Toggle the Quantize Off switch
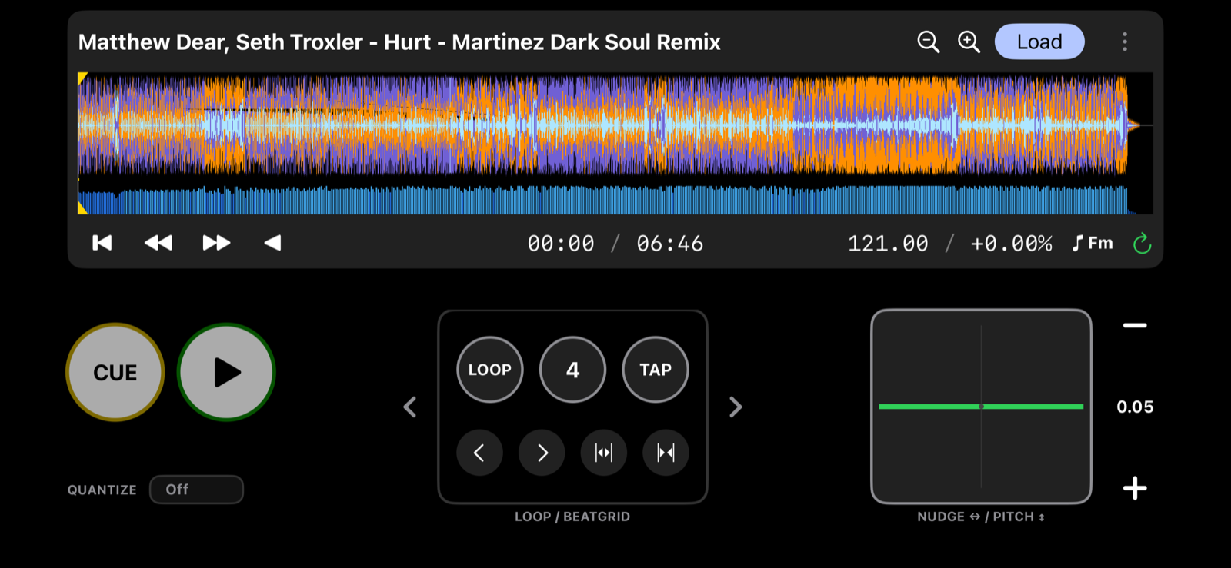 [x=196, y=490]
